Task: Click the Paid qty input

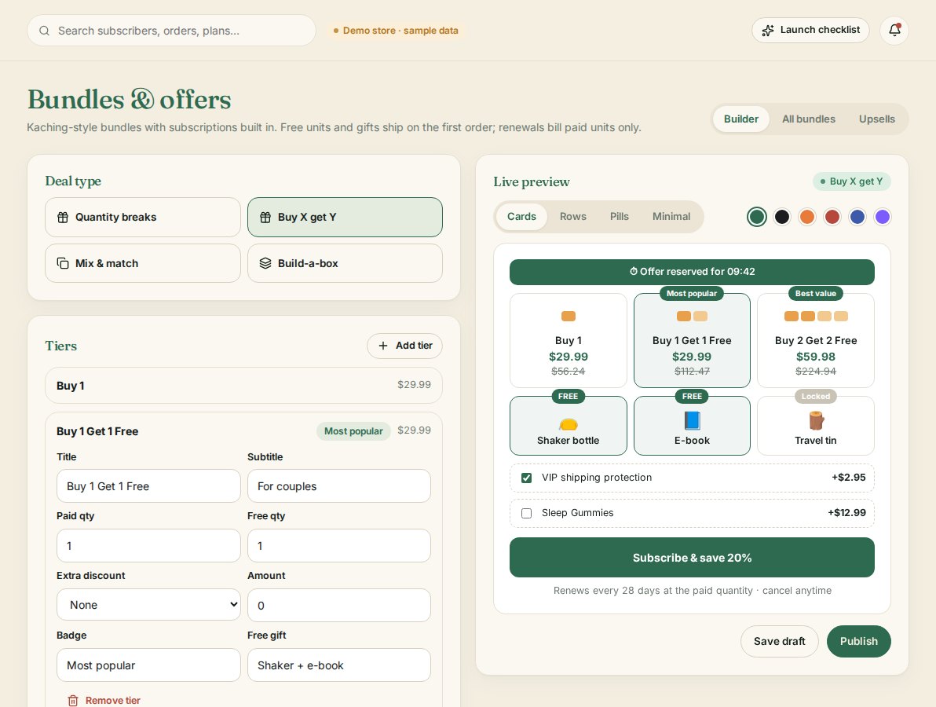Action: pos(148,546)
